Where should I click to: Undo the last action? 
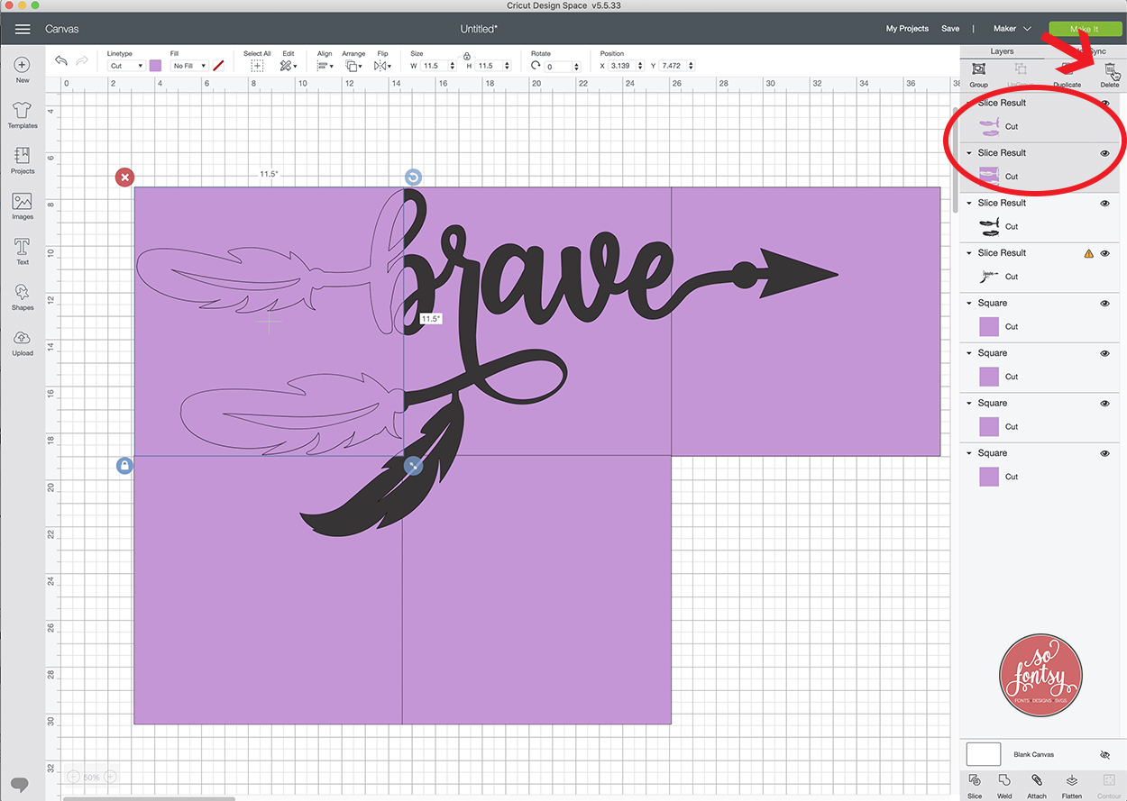click(61, 60)
